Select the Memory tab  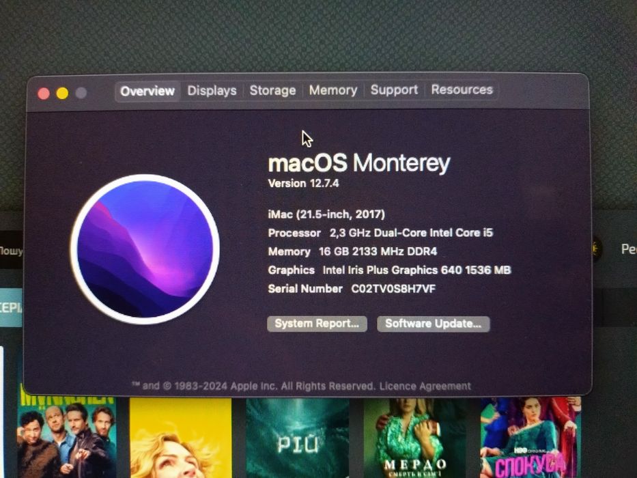pyautogui.click(x=332, y=90)
